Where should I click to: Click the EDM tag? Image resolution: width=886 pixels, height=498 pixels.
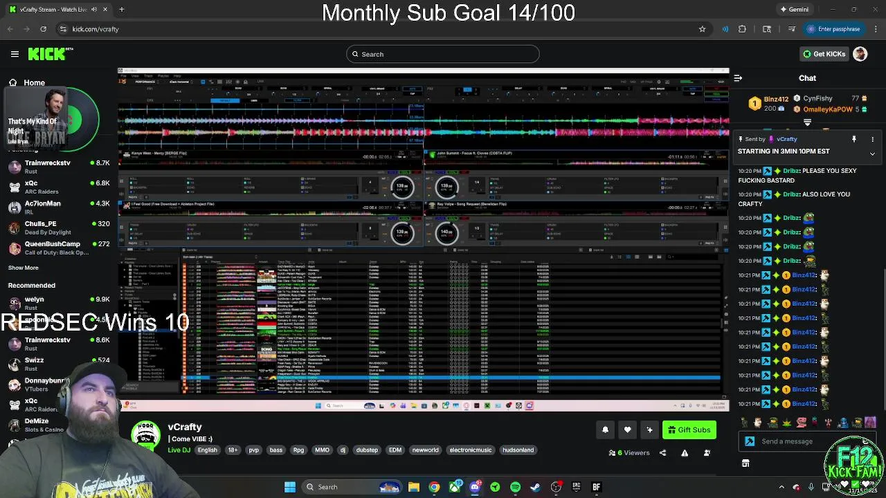395,450
